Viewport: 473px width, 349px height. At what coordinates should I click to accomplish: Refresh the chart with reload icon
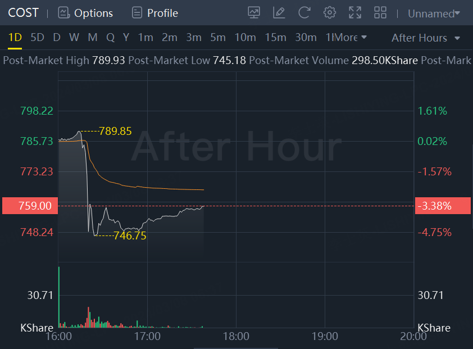[x=304, y=12]
